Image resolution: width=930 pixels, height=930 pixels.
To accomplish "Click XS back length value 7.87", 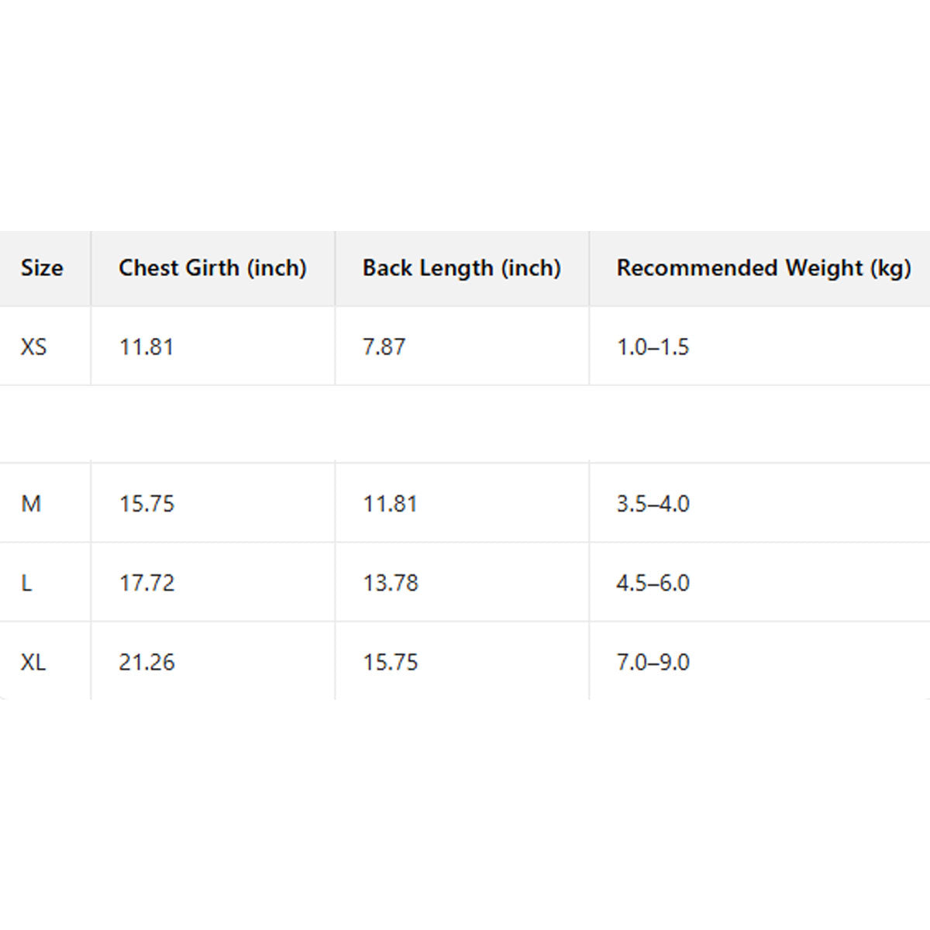I will [x=384, y=346].
